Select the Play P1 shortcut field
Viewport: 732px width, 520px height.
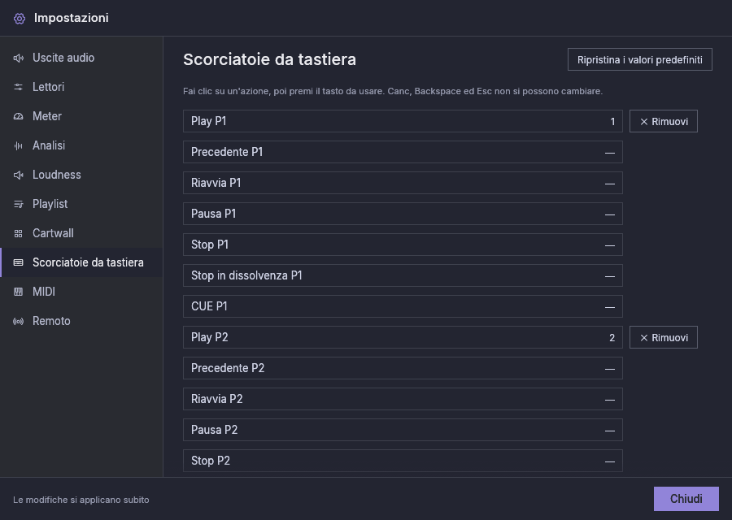(x=403, y=121)
